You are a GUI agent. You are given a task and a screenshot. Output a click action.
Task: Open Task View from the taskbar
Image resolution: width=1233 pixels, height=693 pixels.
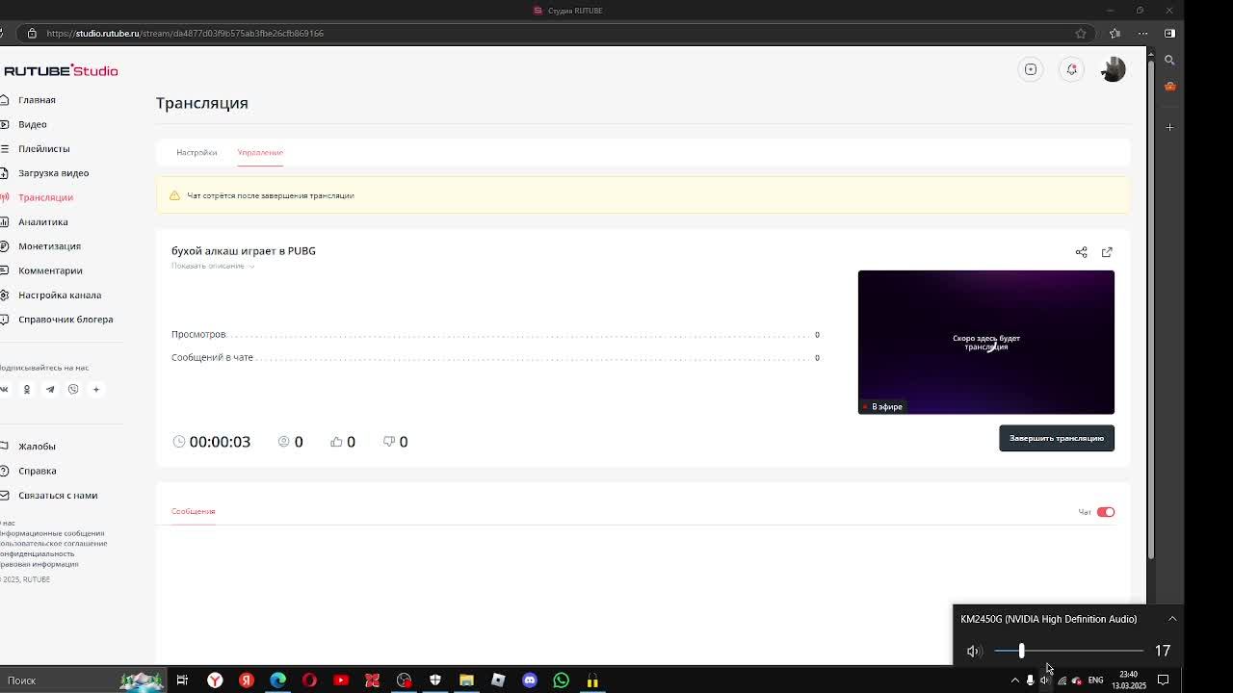click(182, 680)
